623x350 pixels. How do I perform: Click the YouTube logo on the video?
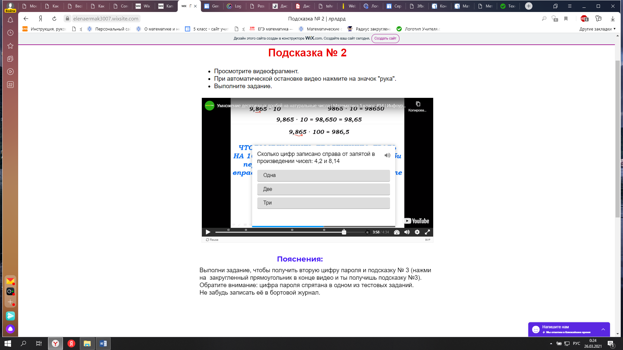click(416, 221)
